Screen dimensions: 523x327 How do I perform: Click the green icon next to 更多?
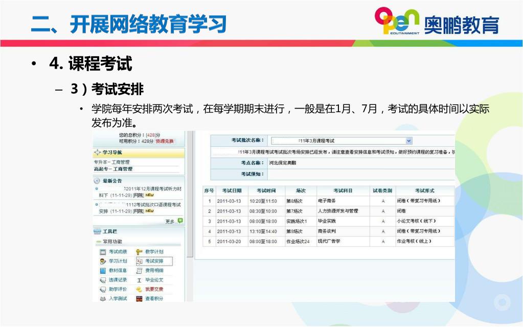coord(180,221)
